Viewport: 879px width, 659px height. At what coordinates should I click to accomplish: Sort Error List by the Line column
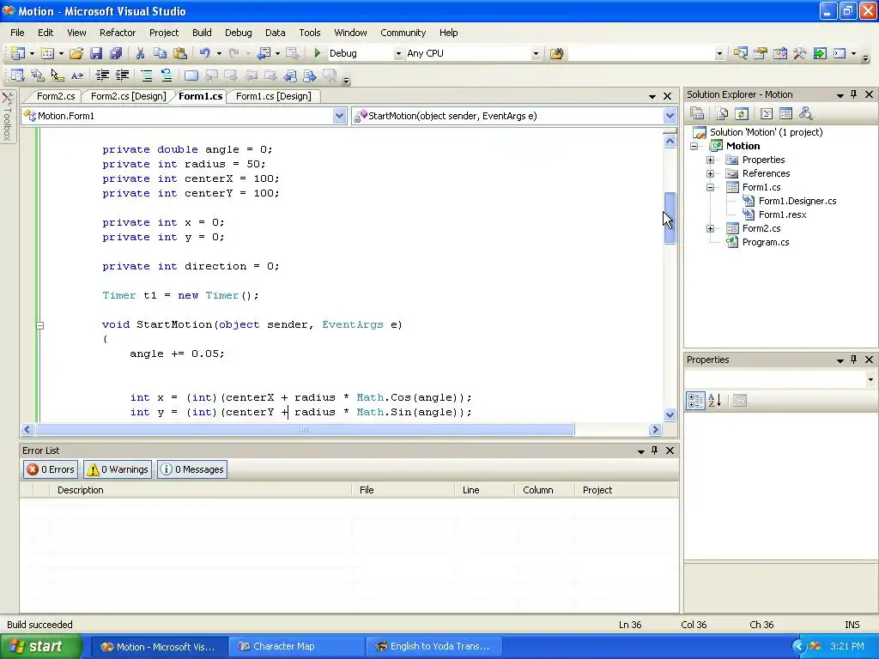point(485,490)
